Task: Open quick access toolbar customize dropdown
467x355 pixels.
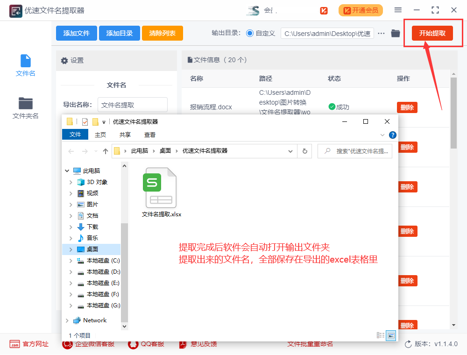Action: click(104, 122)
